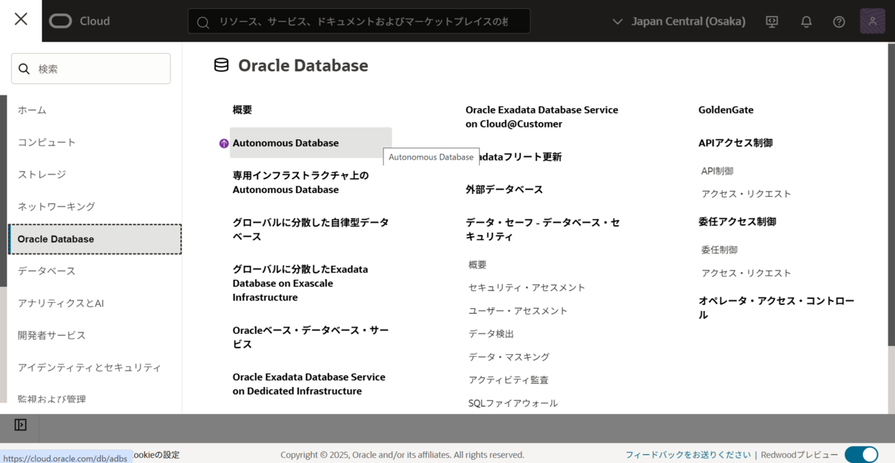Open the 概要 link at top of Oracle Database

click(x=242, y=110)
